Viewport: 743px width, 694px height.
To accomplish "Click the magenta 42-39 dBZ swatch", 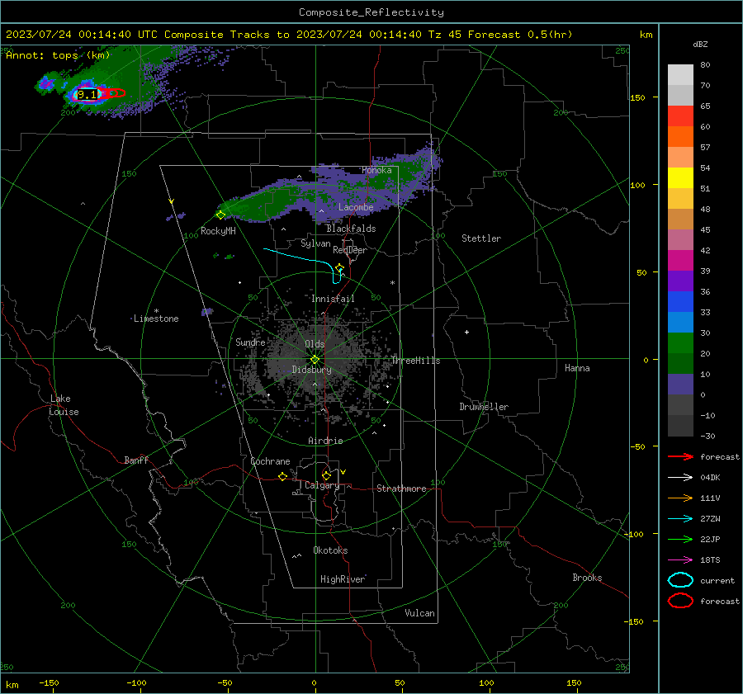I will [x=680, y=261].
